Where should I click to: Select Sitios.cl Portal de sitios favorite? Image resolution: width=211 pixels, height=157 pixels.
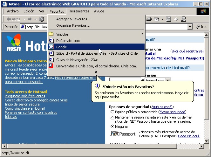coord(96,53)
